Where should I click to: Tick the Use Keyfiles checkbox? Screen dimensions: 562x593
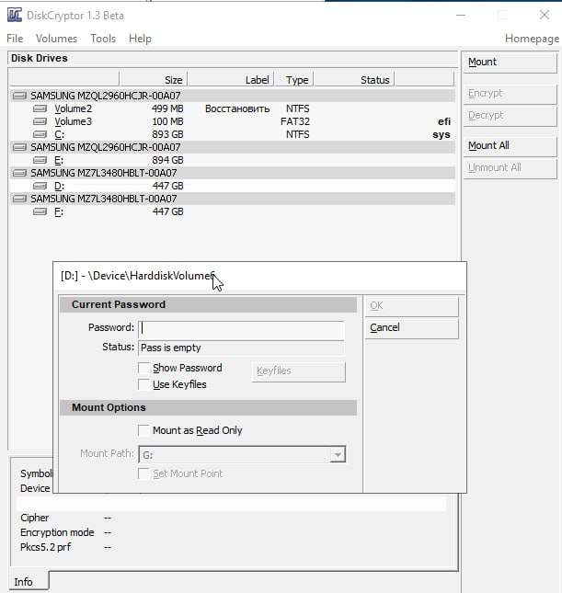(143, 384)
